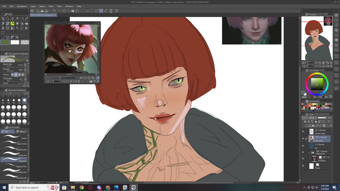340x191 pixels.
Task: Select the highlighted Pencil tool
Action: pyautogui.click(x=12, y=23)
